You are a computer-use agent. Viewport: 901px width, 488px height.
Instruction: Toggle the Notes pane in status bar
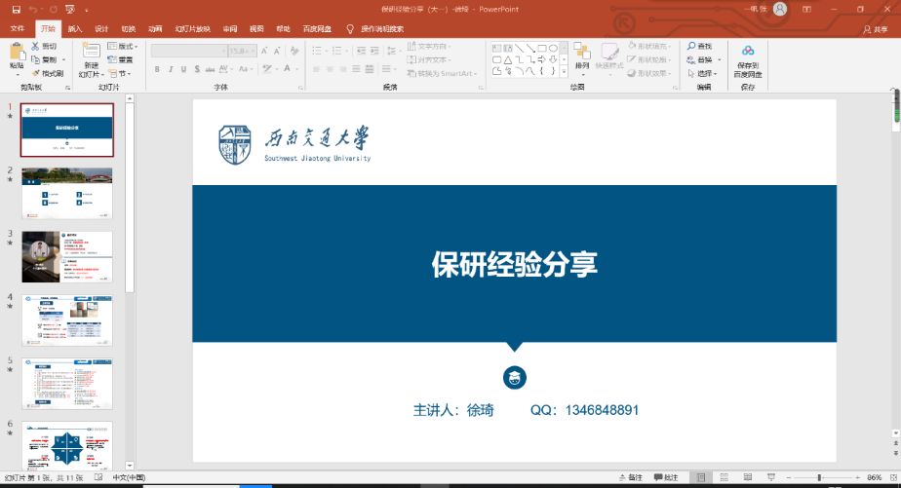(631, 478)
